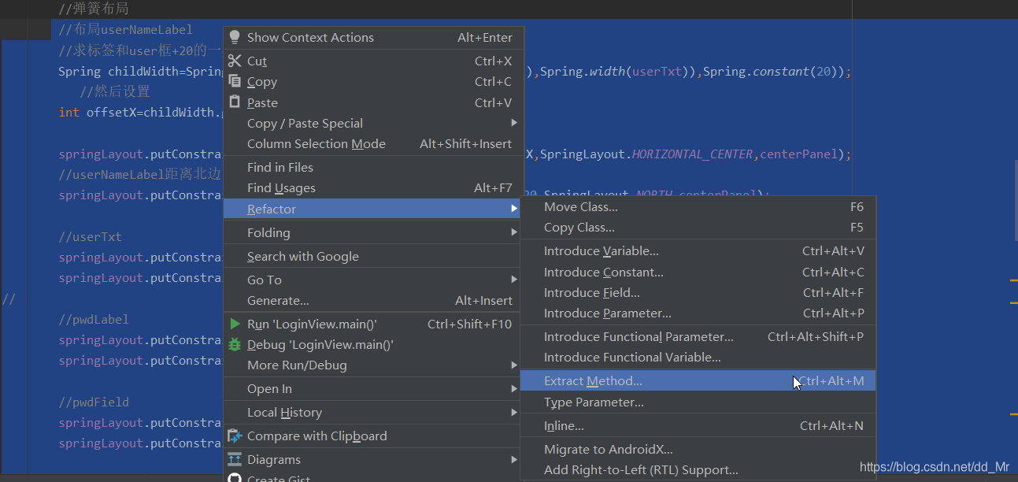Image resolution: width=1018 pixels, height=482 pixels.
Task: Click the green Run arrow icon
Action: coord(235,324)
